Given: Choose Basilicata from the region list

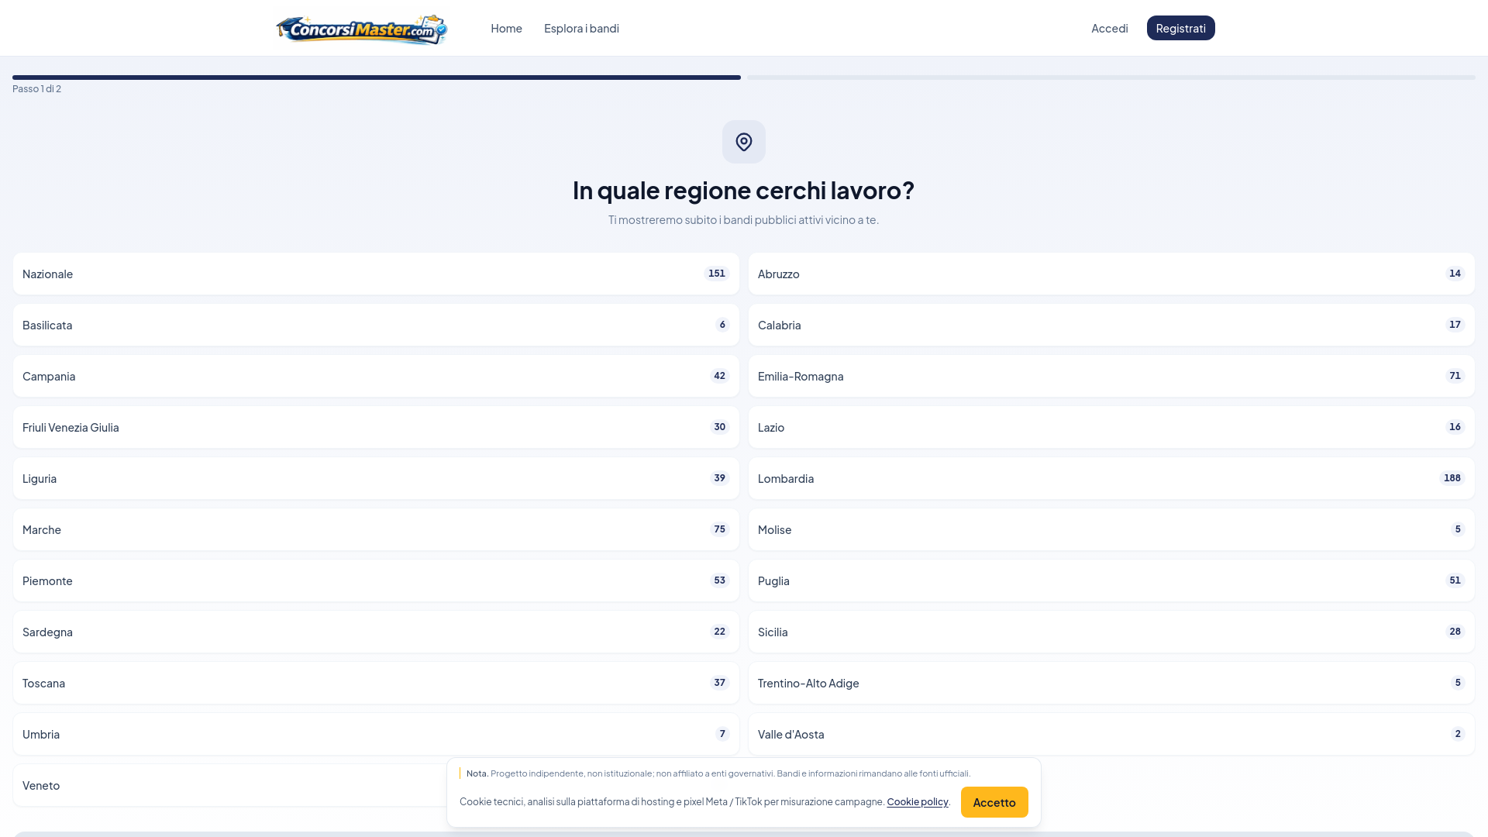Looking at the screenshot, I should (x=376, y=325).
